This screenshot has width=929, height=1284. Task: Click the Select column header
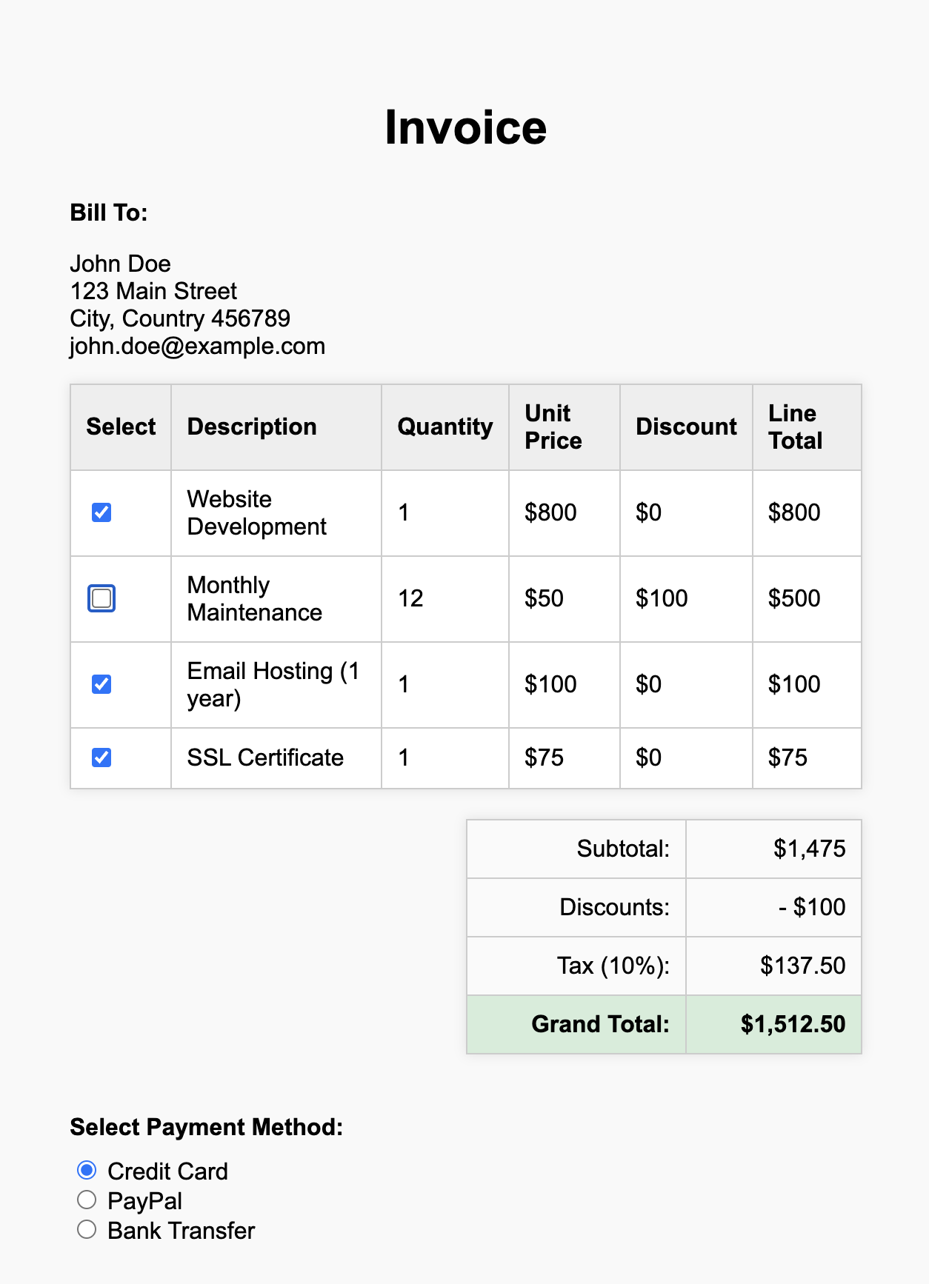[121, 427]
